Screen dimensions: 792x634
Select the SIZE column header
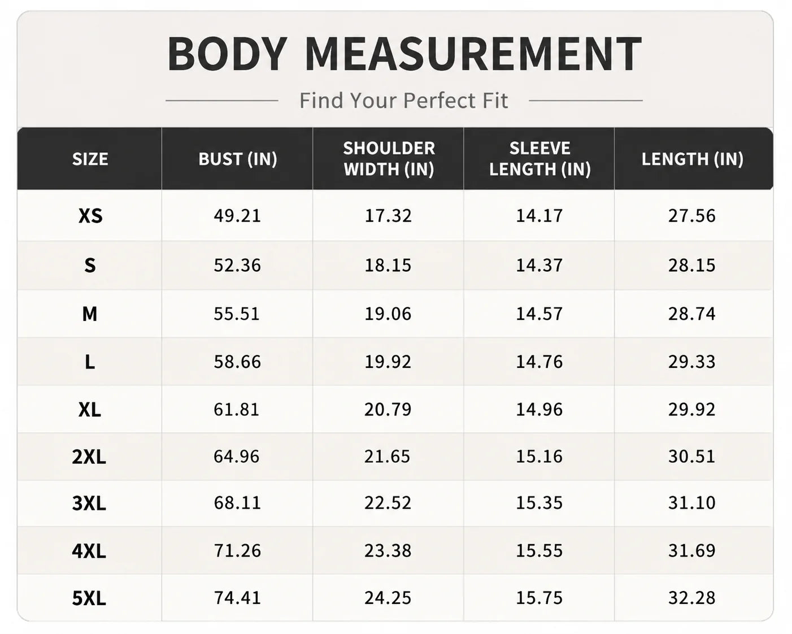(90, 159)
